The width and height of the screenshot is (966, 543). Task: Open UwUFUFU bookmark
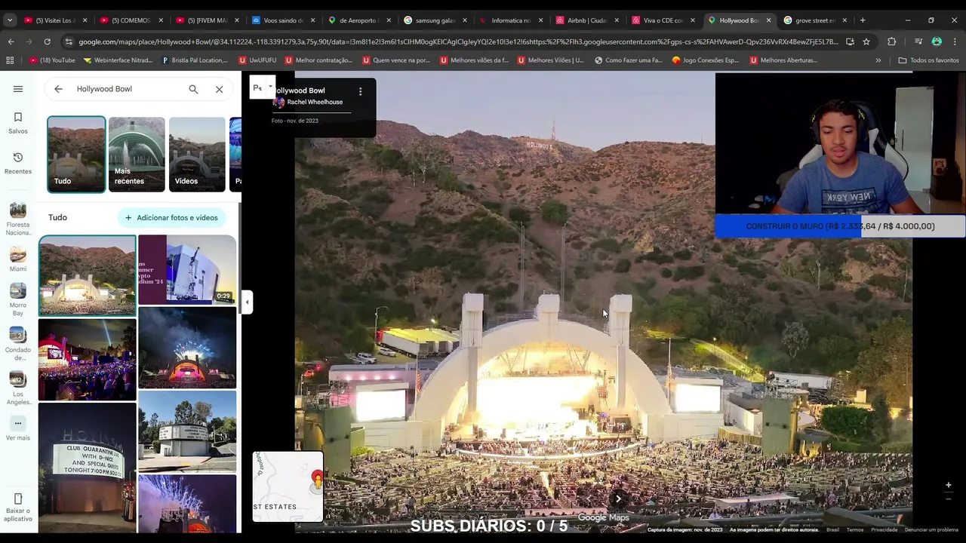click(257, 60)
